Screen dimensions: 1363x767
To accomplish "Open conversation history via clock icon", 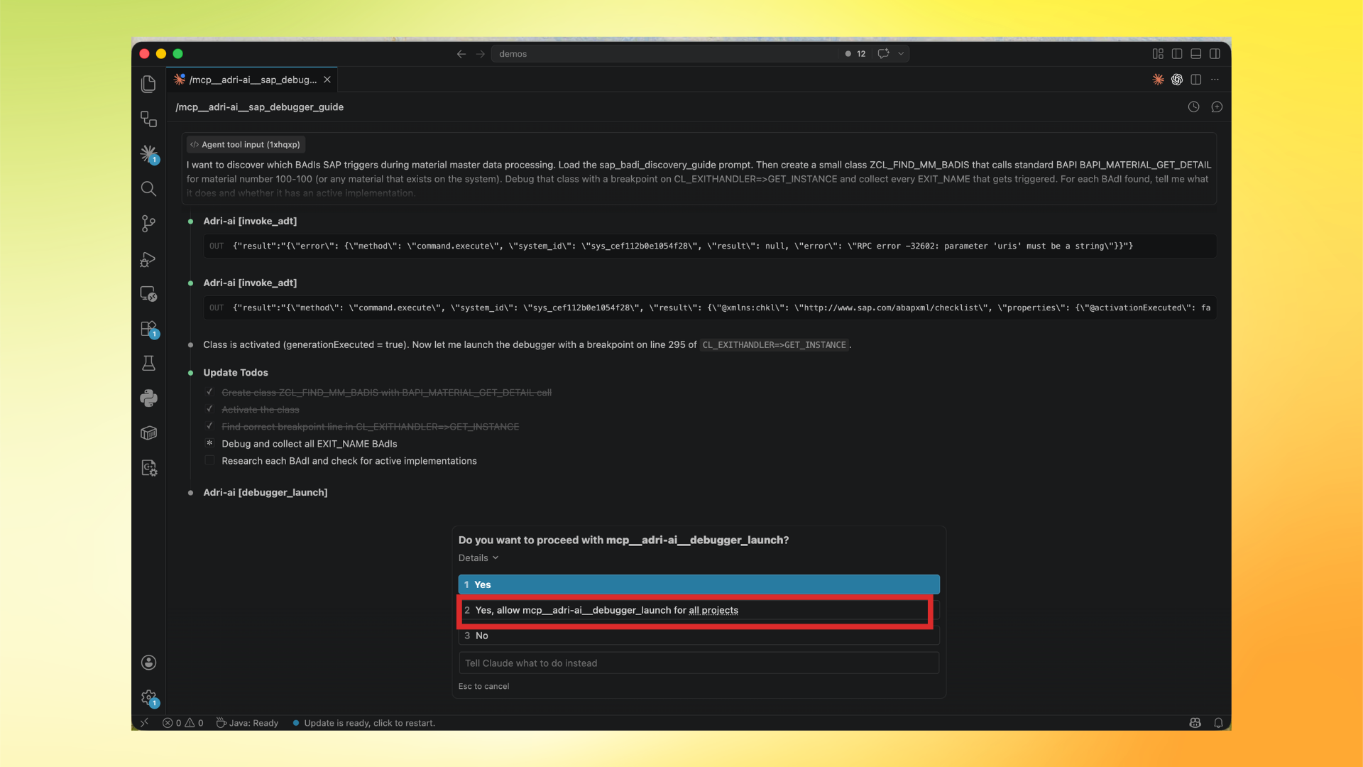I will tap(1193, 107).
